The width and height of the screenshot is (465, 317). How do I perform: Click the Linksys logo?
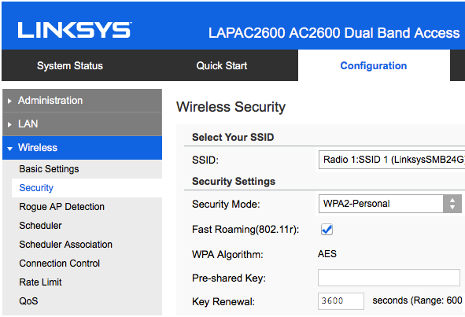tap(75, 30)
